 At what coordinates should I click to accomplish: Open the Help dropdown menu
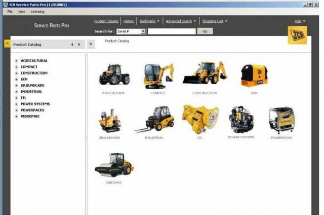[300, 21]
